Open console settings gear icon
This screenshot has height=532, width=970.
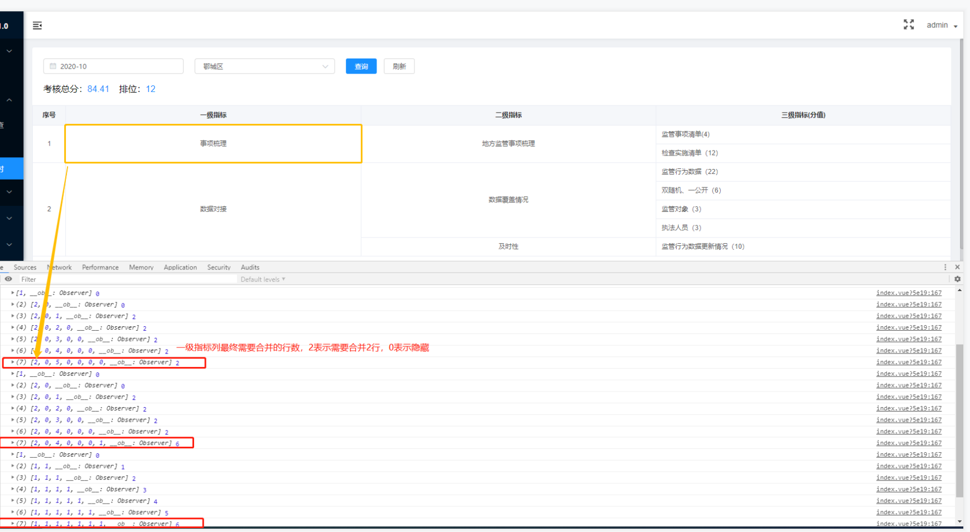coord(957,279)
